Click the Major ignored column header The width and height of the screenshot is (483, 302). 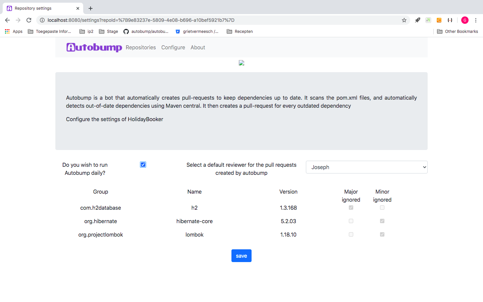coord(351,196)
